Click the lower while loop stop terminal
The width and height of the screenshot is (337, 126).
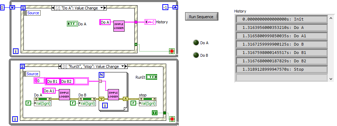(172, 119)
